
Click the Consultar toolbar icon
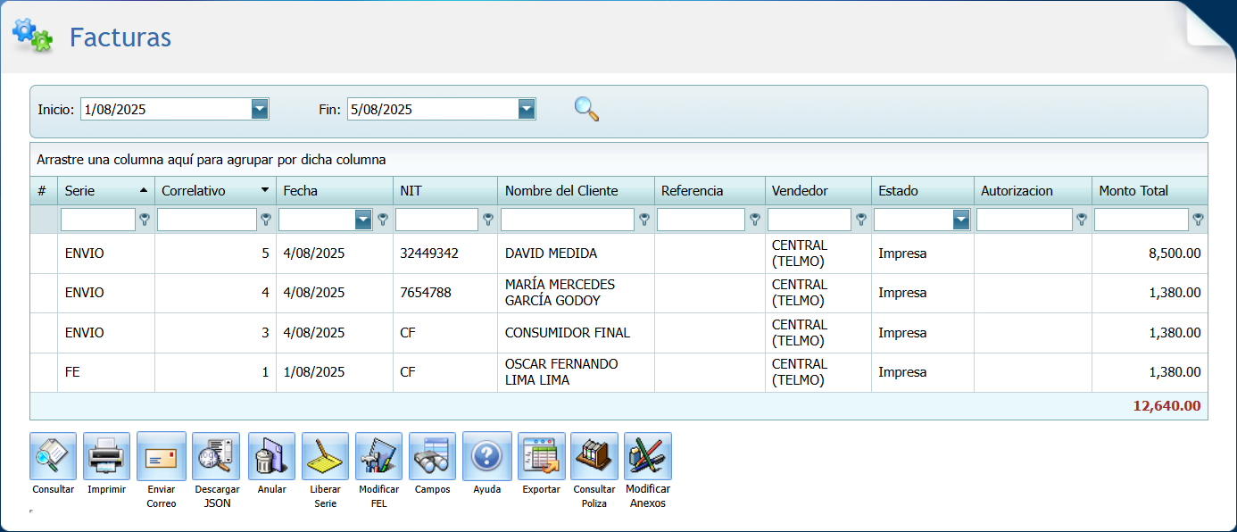coord(53,456)
